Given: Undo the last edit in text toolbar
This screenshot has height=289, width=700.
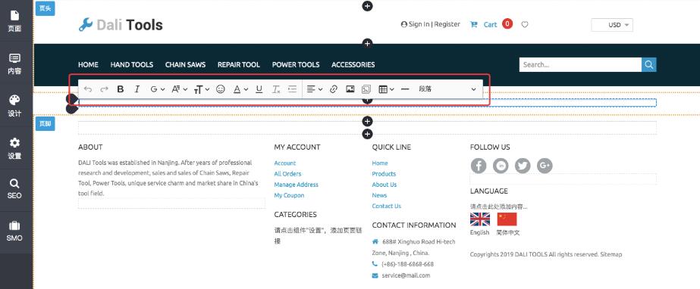Looking at the screenshot, I should pos(88,89).
